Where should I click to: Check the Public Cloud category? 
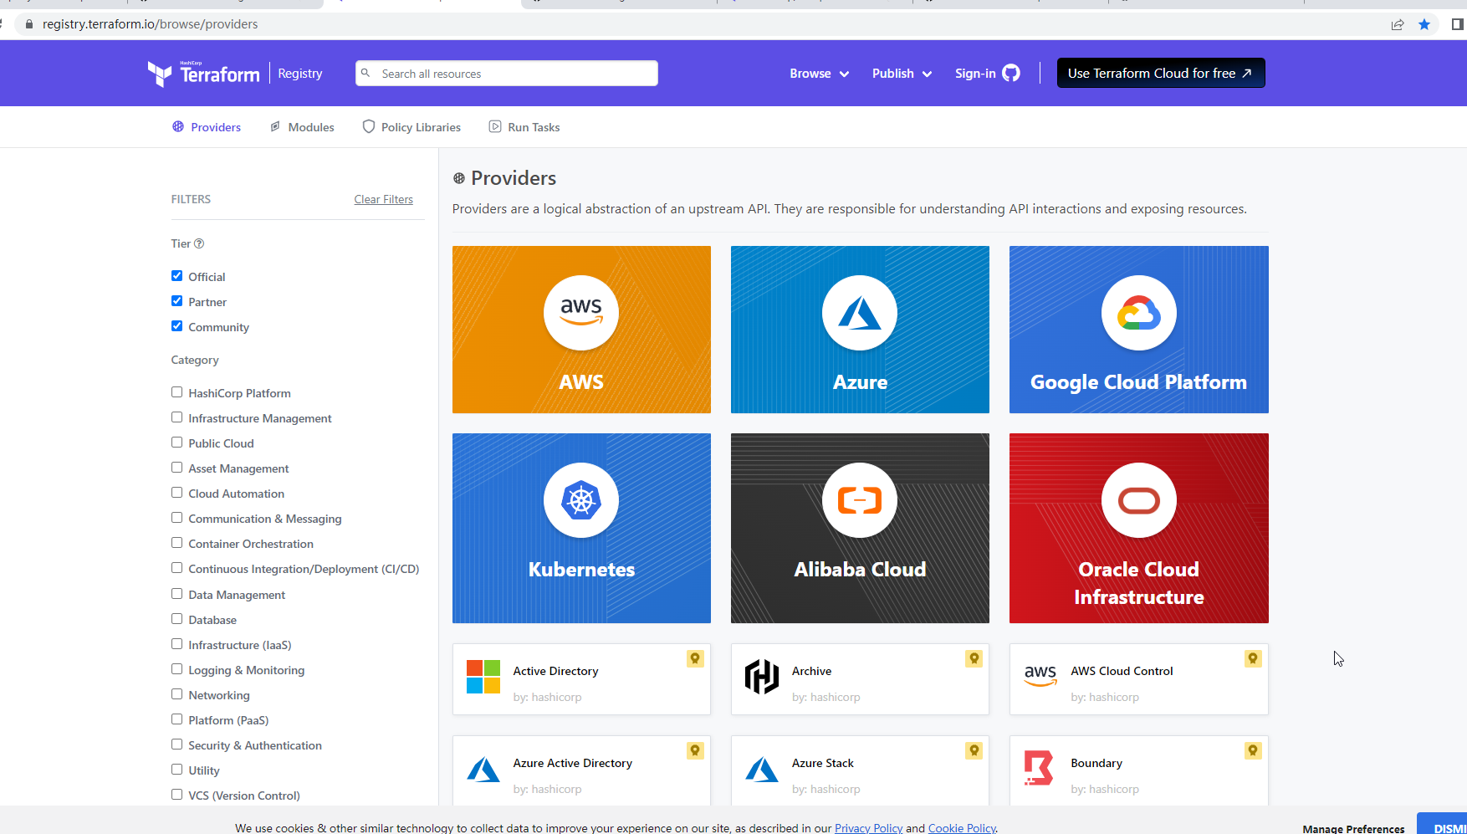[176, 443]
